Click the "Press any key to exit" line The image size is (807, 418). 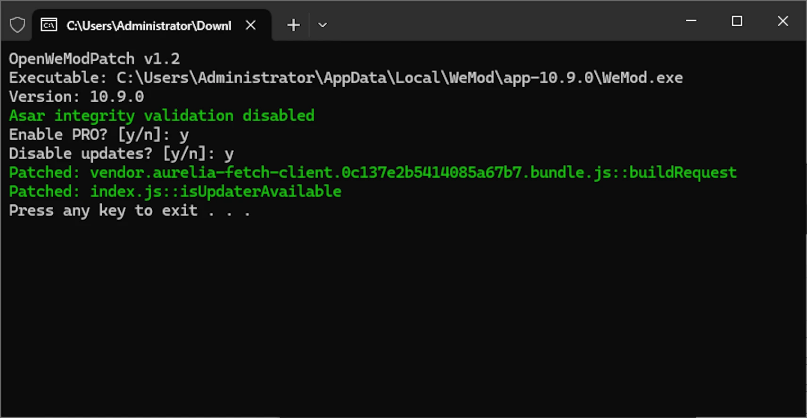coord(130,210)
